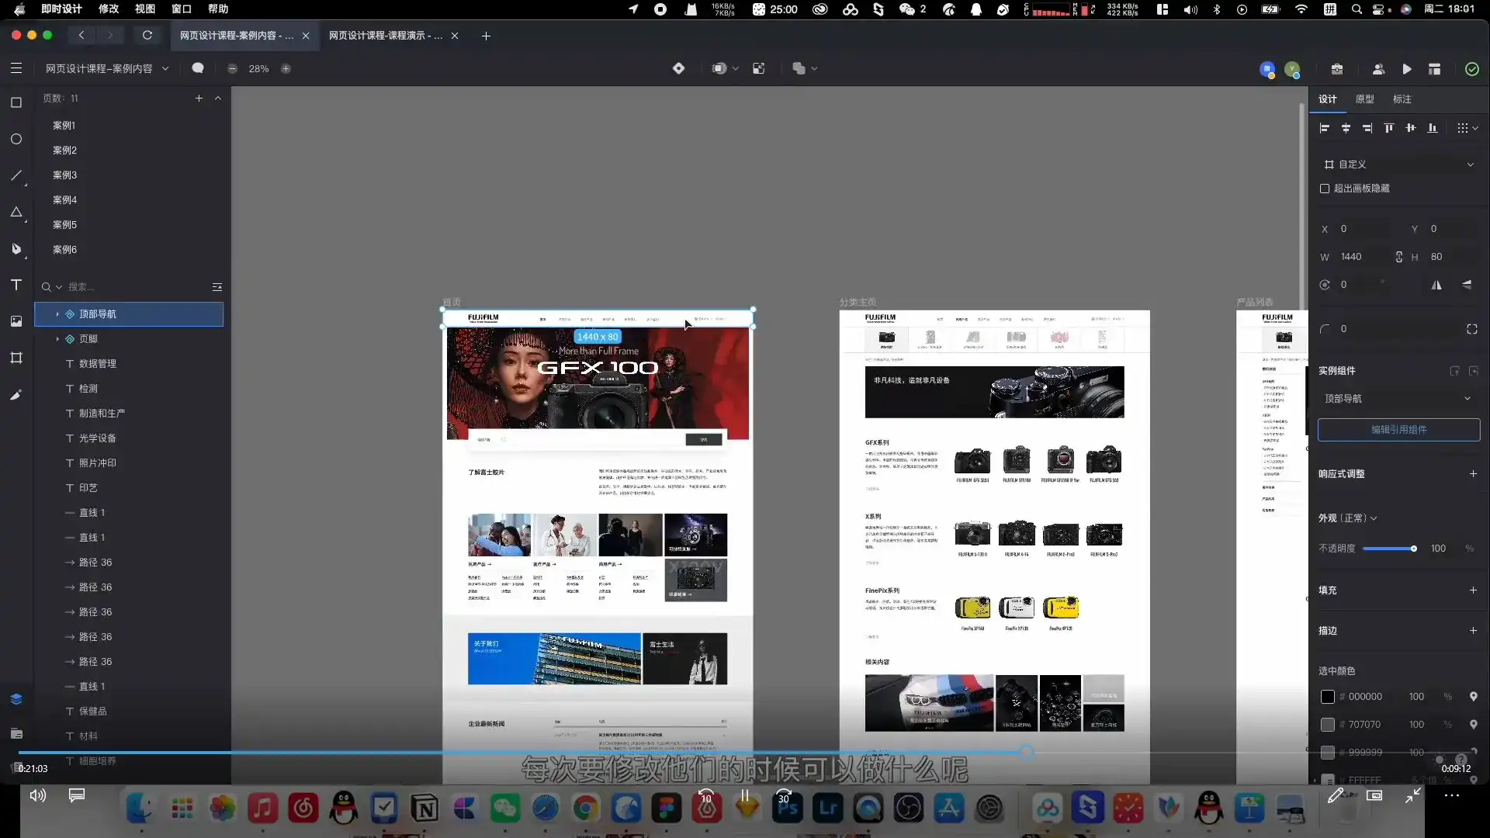Expand the 顶部导航 layer group
The width and height of the screenshot is (1490, 838).
tap(57, 314)
